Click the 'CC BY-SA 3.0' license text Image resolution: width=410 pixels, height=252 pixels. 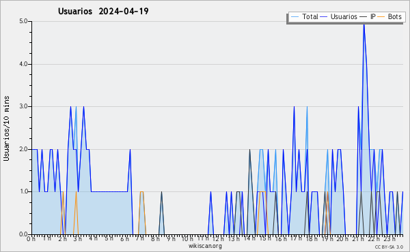pos(389,247)
